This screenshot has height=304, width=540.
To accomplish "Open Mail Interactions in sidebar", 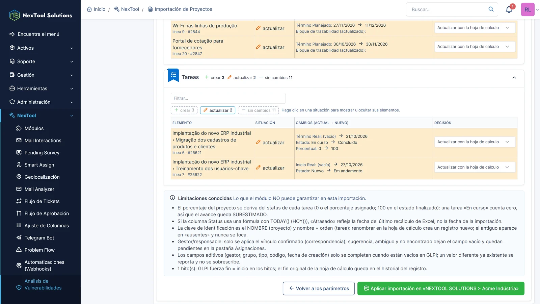I will (x=43, y=141).
